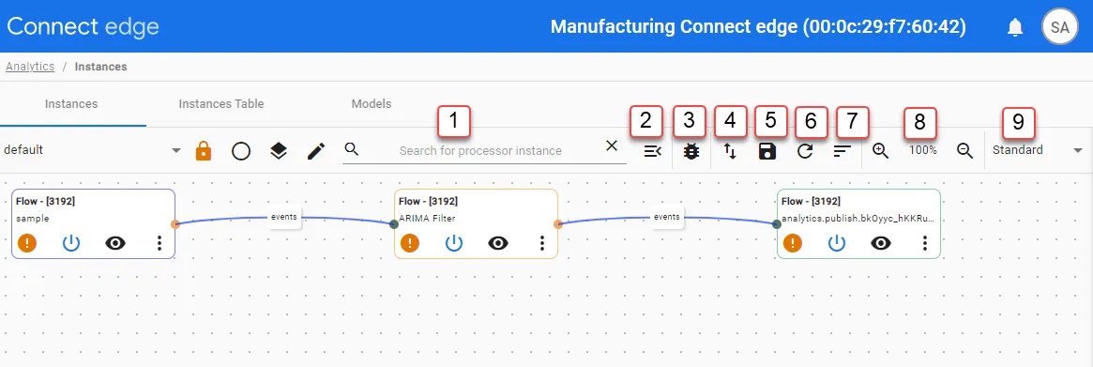Click the bug debug icon
Screen dimensions: 1093x367
tap(691, 151)
